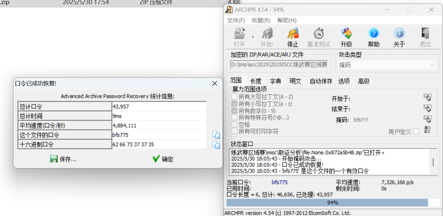Close the 口令已成功恢复! dialog
The width and height of the screenshot is (443, 216).
pos(215,84)
